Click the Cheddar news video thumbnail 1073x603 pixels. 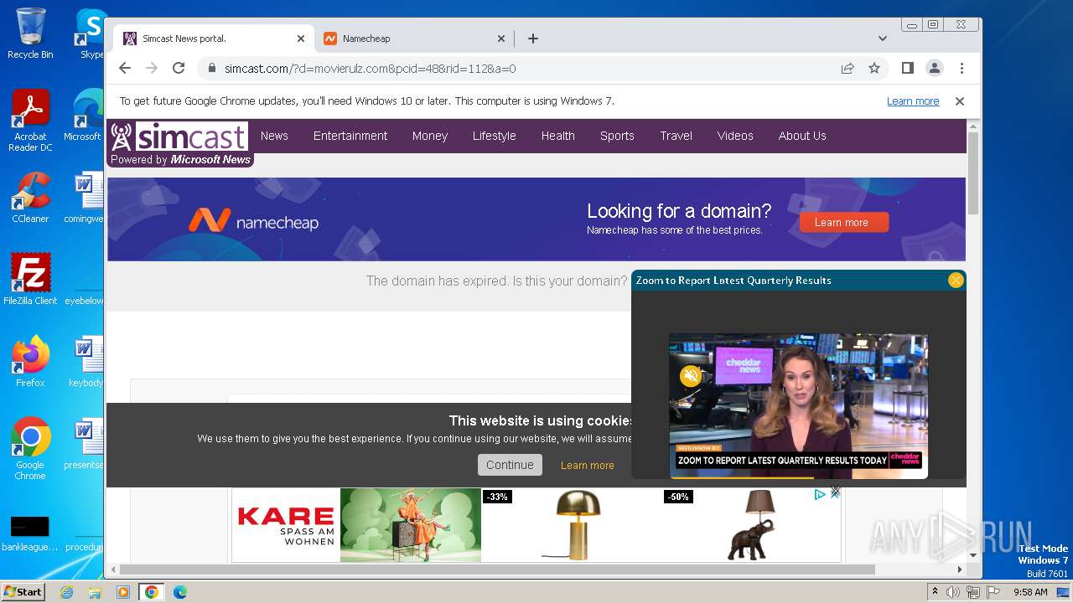pos(798,405)
